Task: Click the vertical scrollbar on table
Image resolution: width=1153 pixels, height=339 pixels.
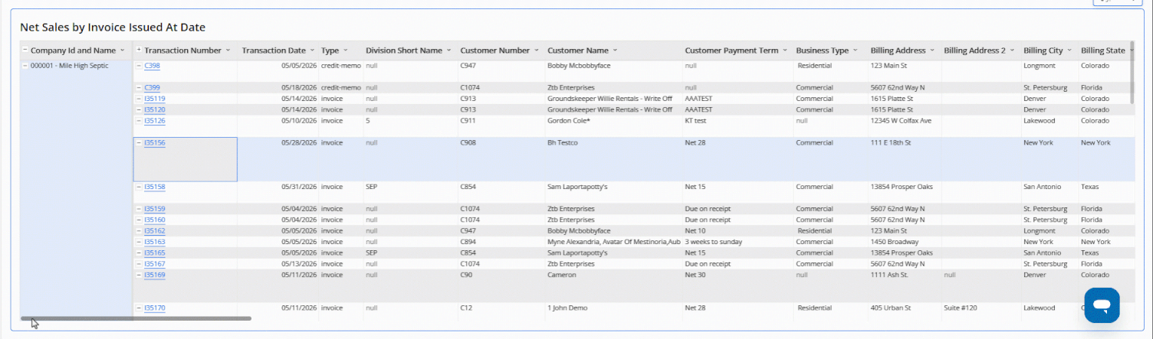Action: click(1132, 73)
